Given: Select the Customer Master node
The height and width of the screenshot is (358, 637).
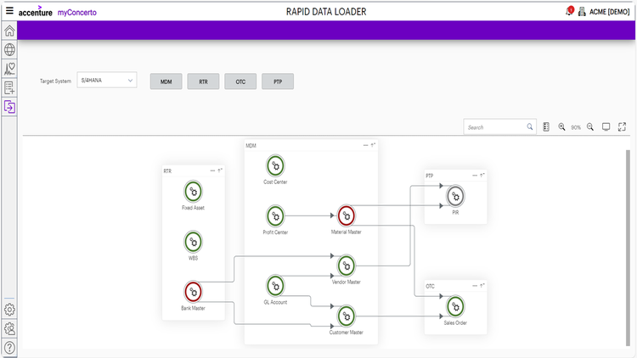Looking at the screenshot, I should coord(347,316).
